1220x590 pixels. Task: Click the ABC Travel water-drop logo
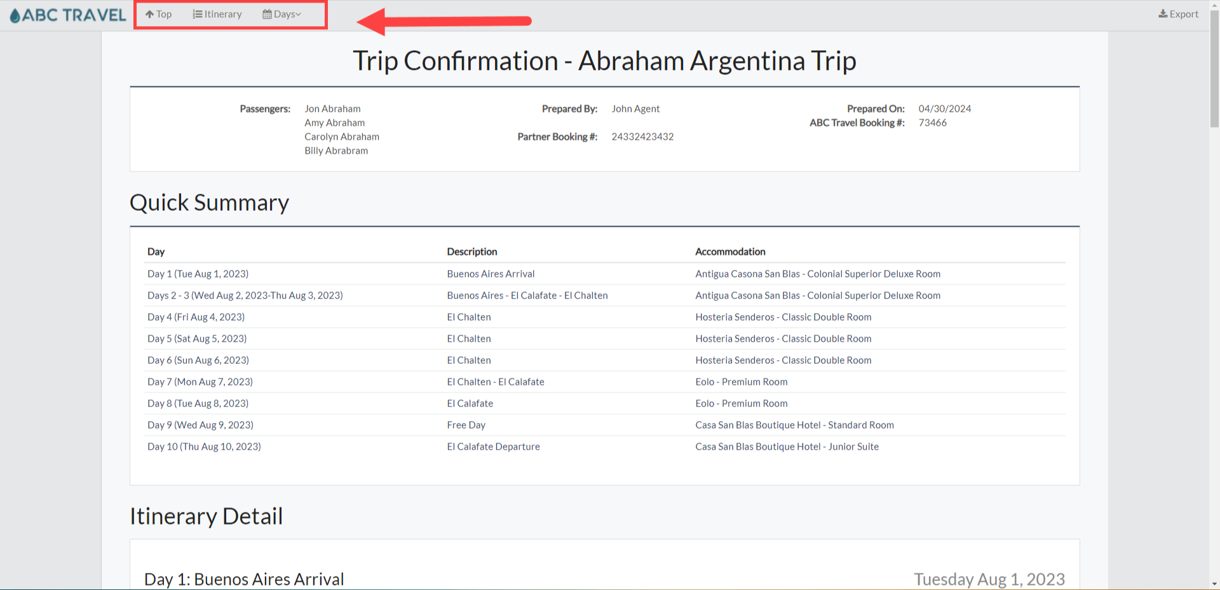click(x=13, y=14)
